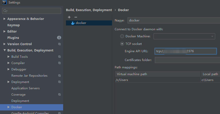Expand the Deployment node arrow

tap(8, 82)
